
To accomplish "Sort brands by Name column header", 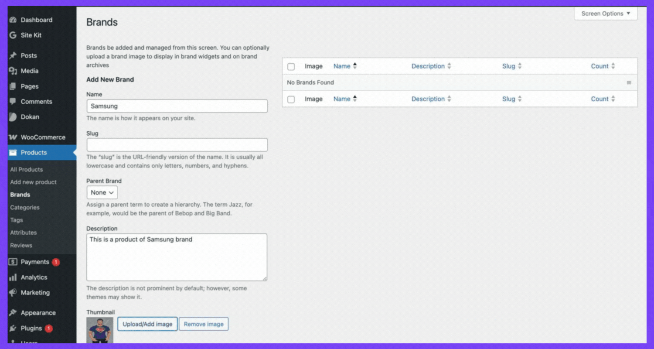I will tap(342, 66).
